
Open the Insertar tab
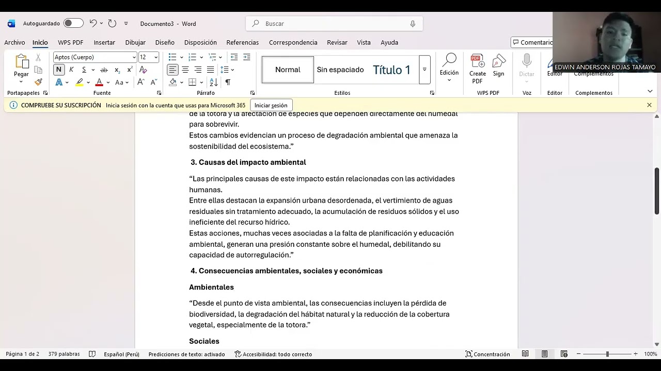(x=104, y=42)
